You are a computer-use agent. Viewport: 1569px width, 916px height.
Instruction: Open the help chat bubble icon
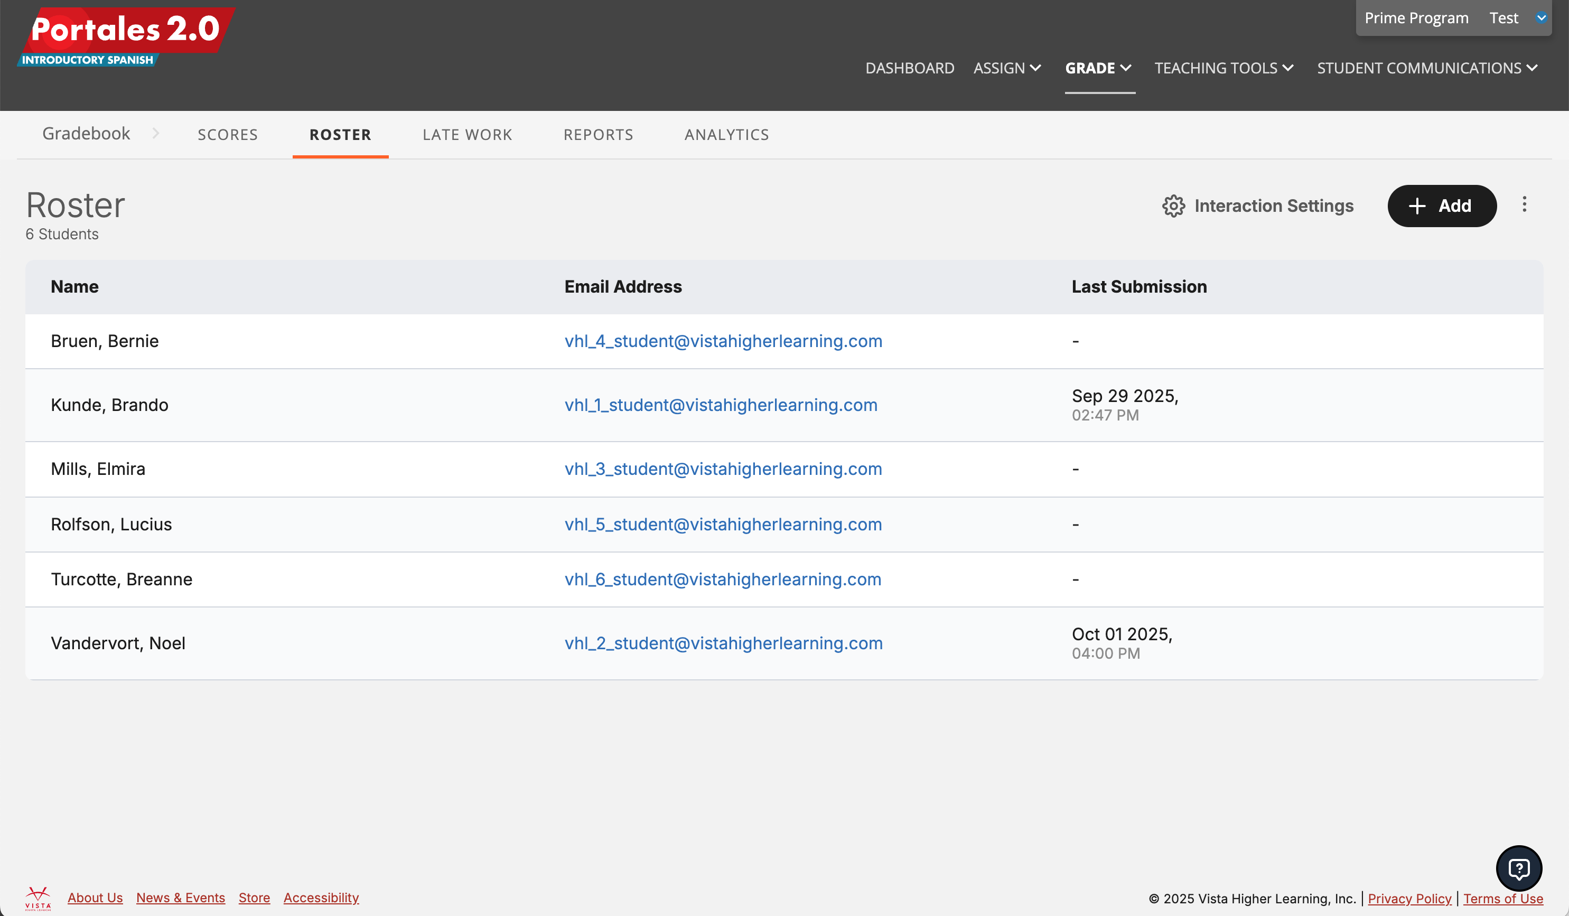click(1519, 868)
